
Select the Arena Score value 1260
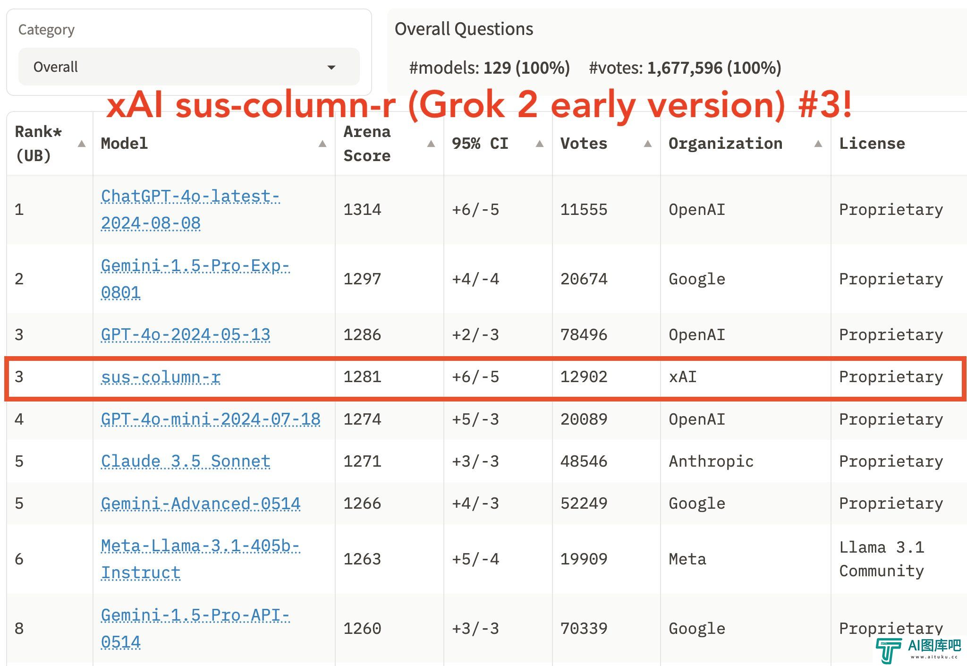pyautogui.click(x=362, y=629)
